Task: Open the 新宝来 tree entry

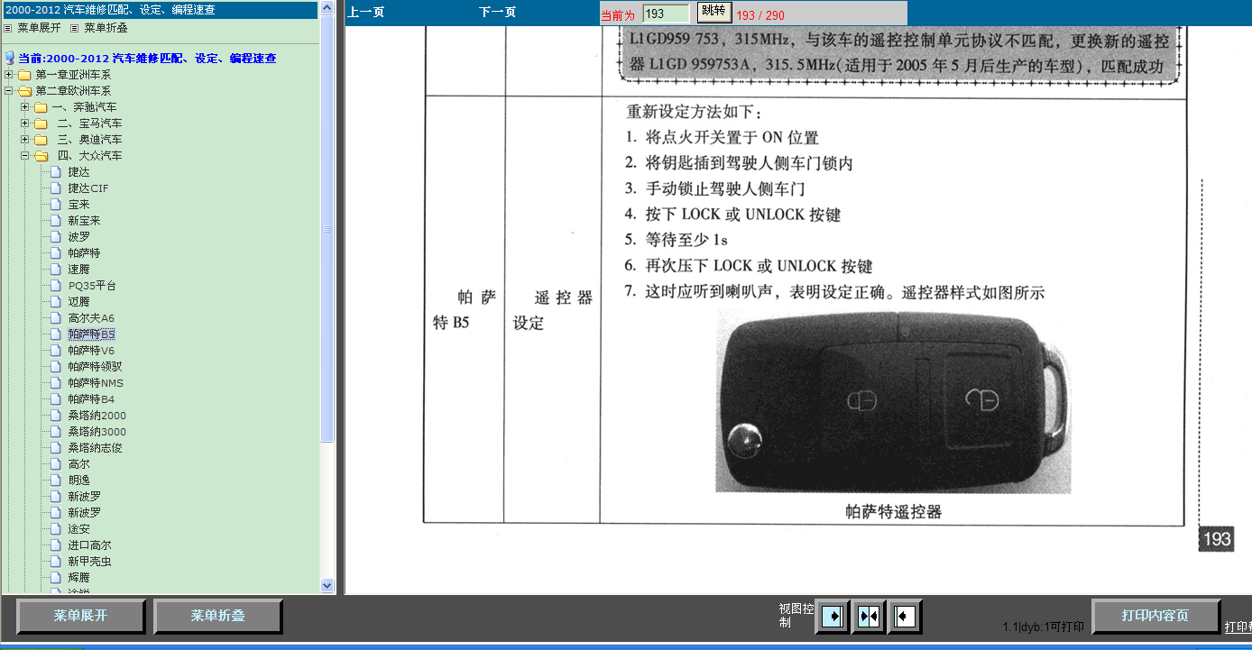Action: point(84,221)
